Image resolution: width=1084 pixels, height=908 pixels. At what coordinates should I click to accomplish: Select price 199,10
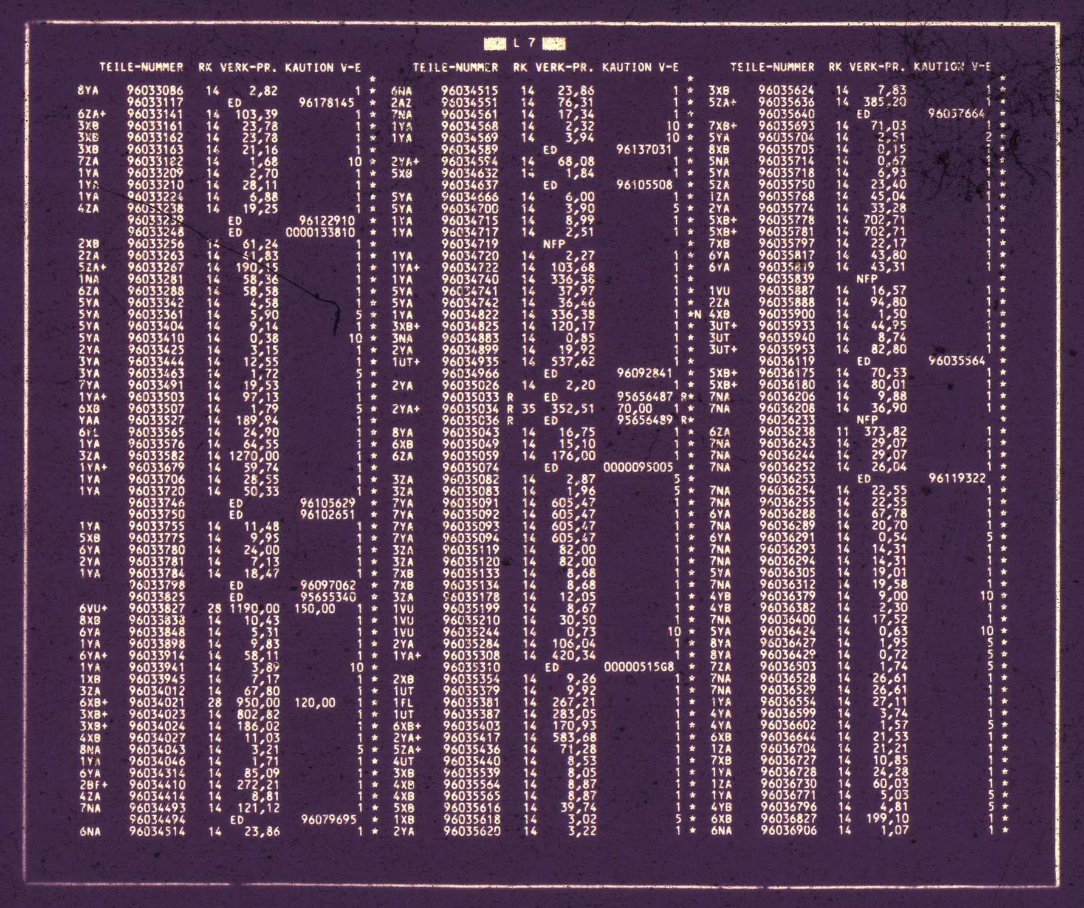[887, 820]
